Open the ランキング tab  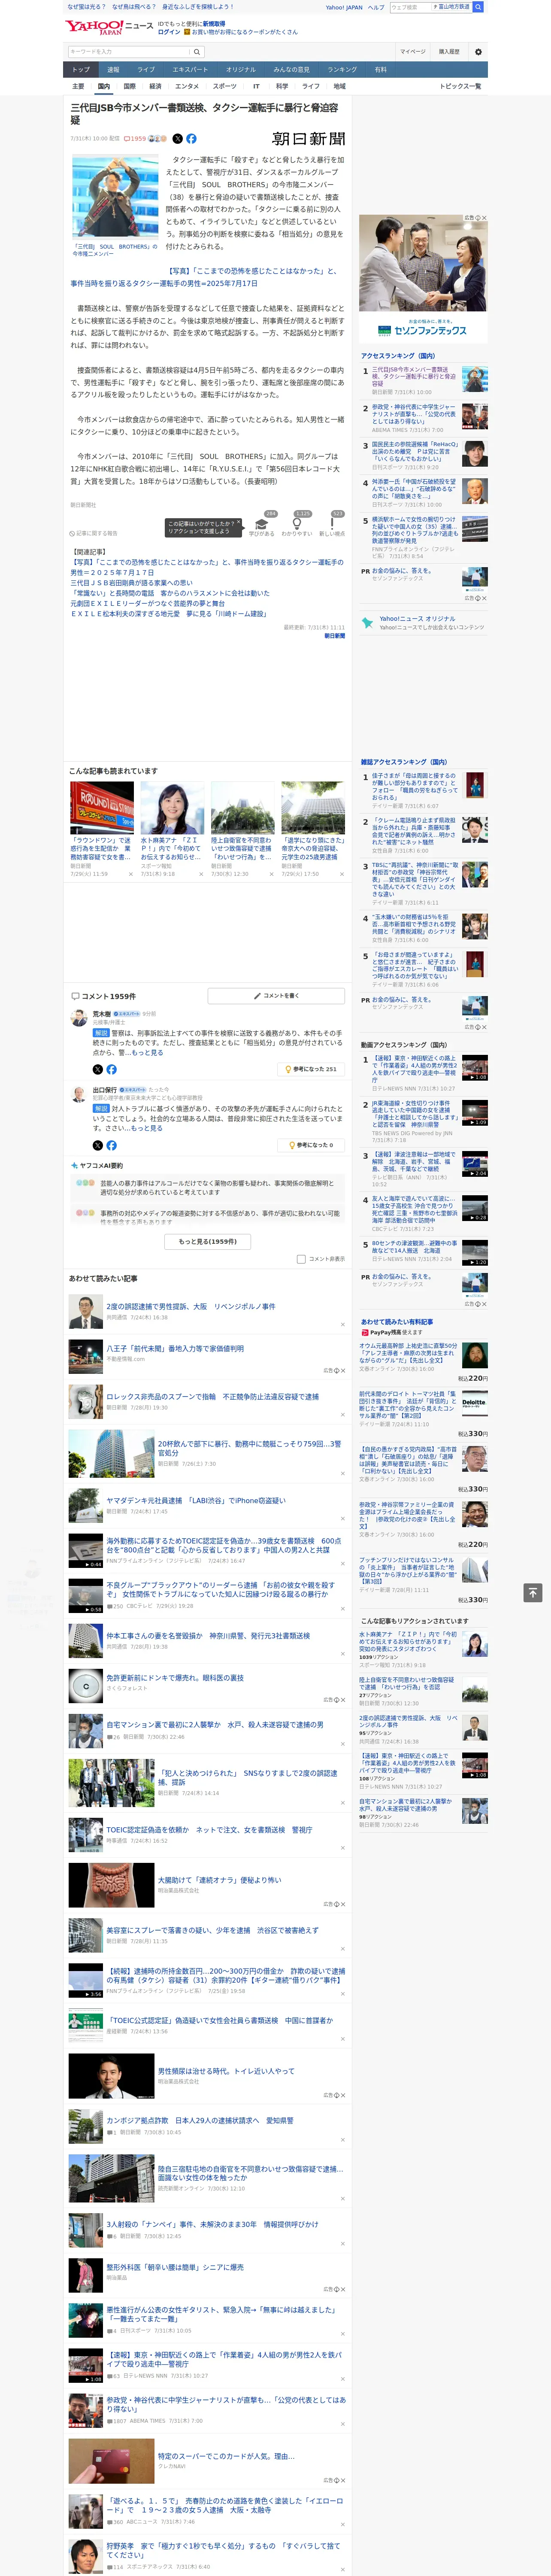342,70
